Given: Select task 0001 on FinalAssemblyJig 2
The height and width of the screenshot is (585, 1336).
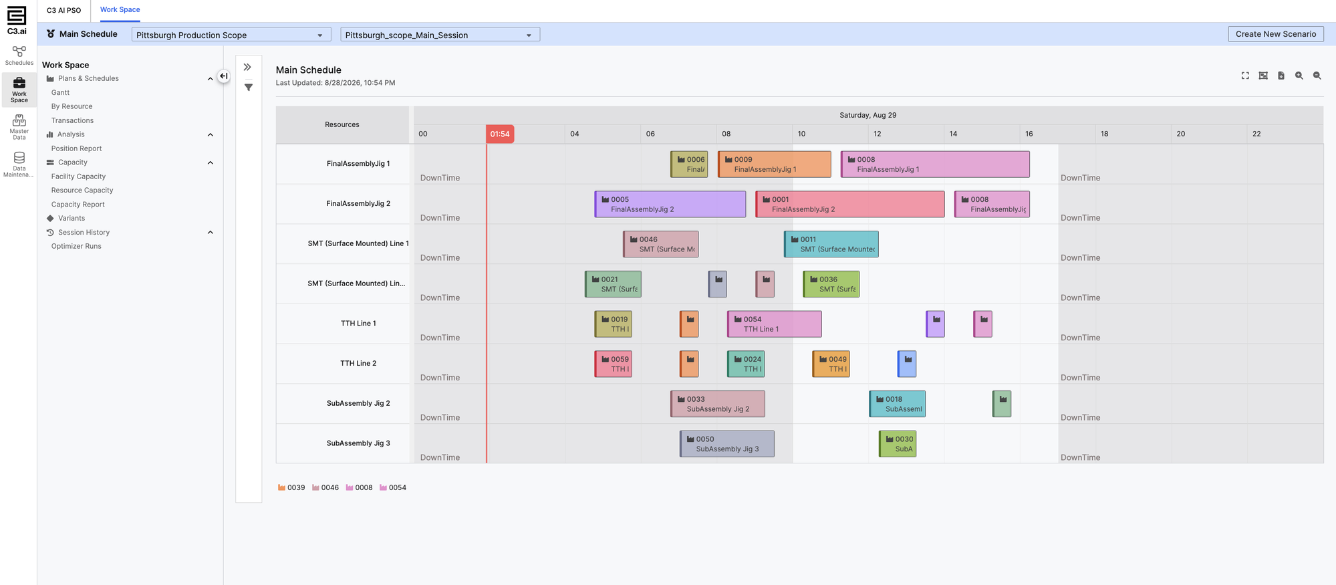Looking at the screenshot, I should pyautogui.click(x=850, y=205).
